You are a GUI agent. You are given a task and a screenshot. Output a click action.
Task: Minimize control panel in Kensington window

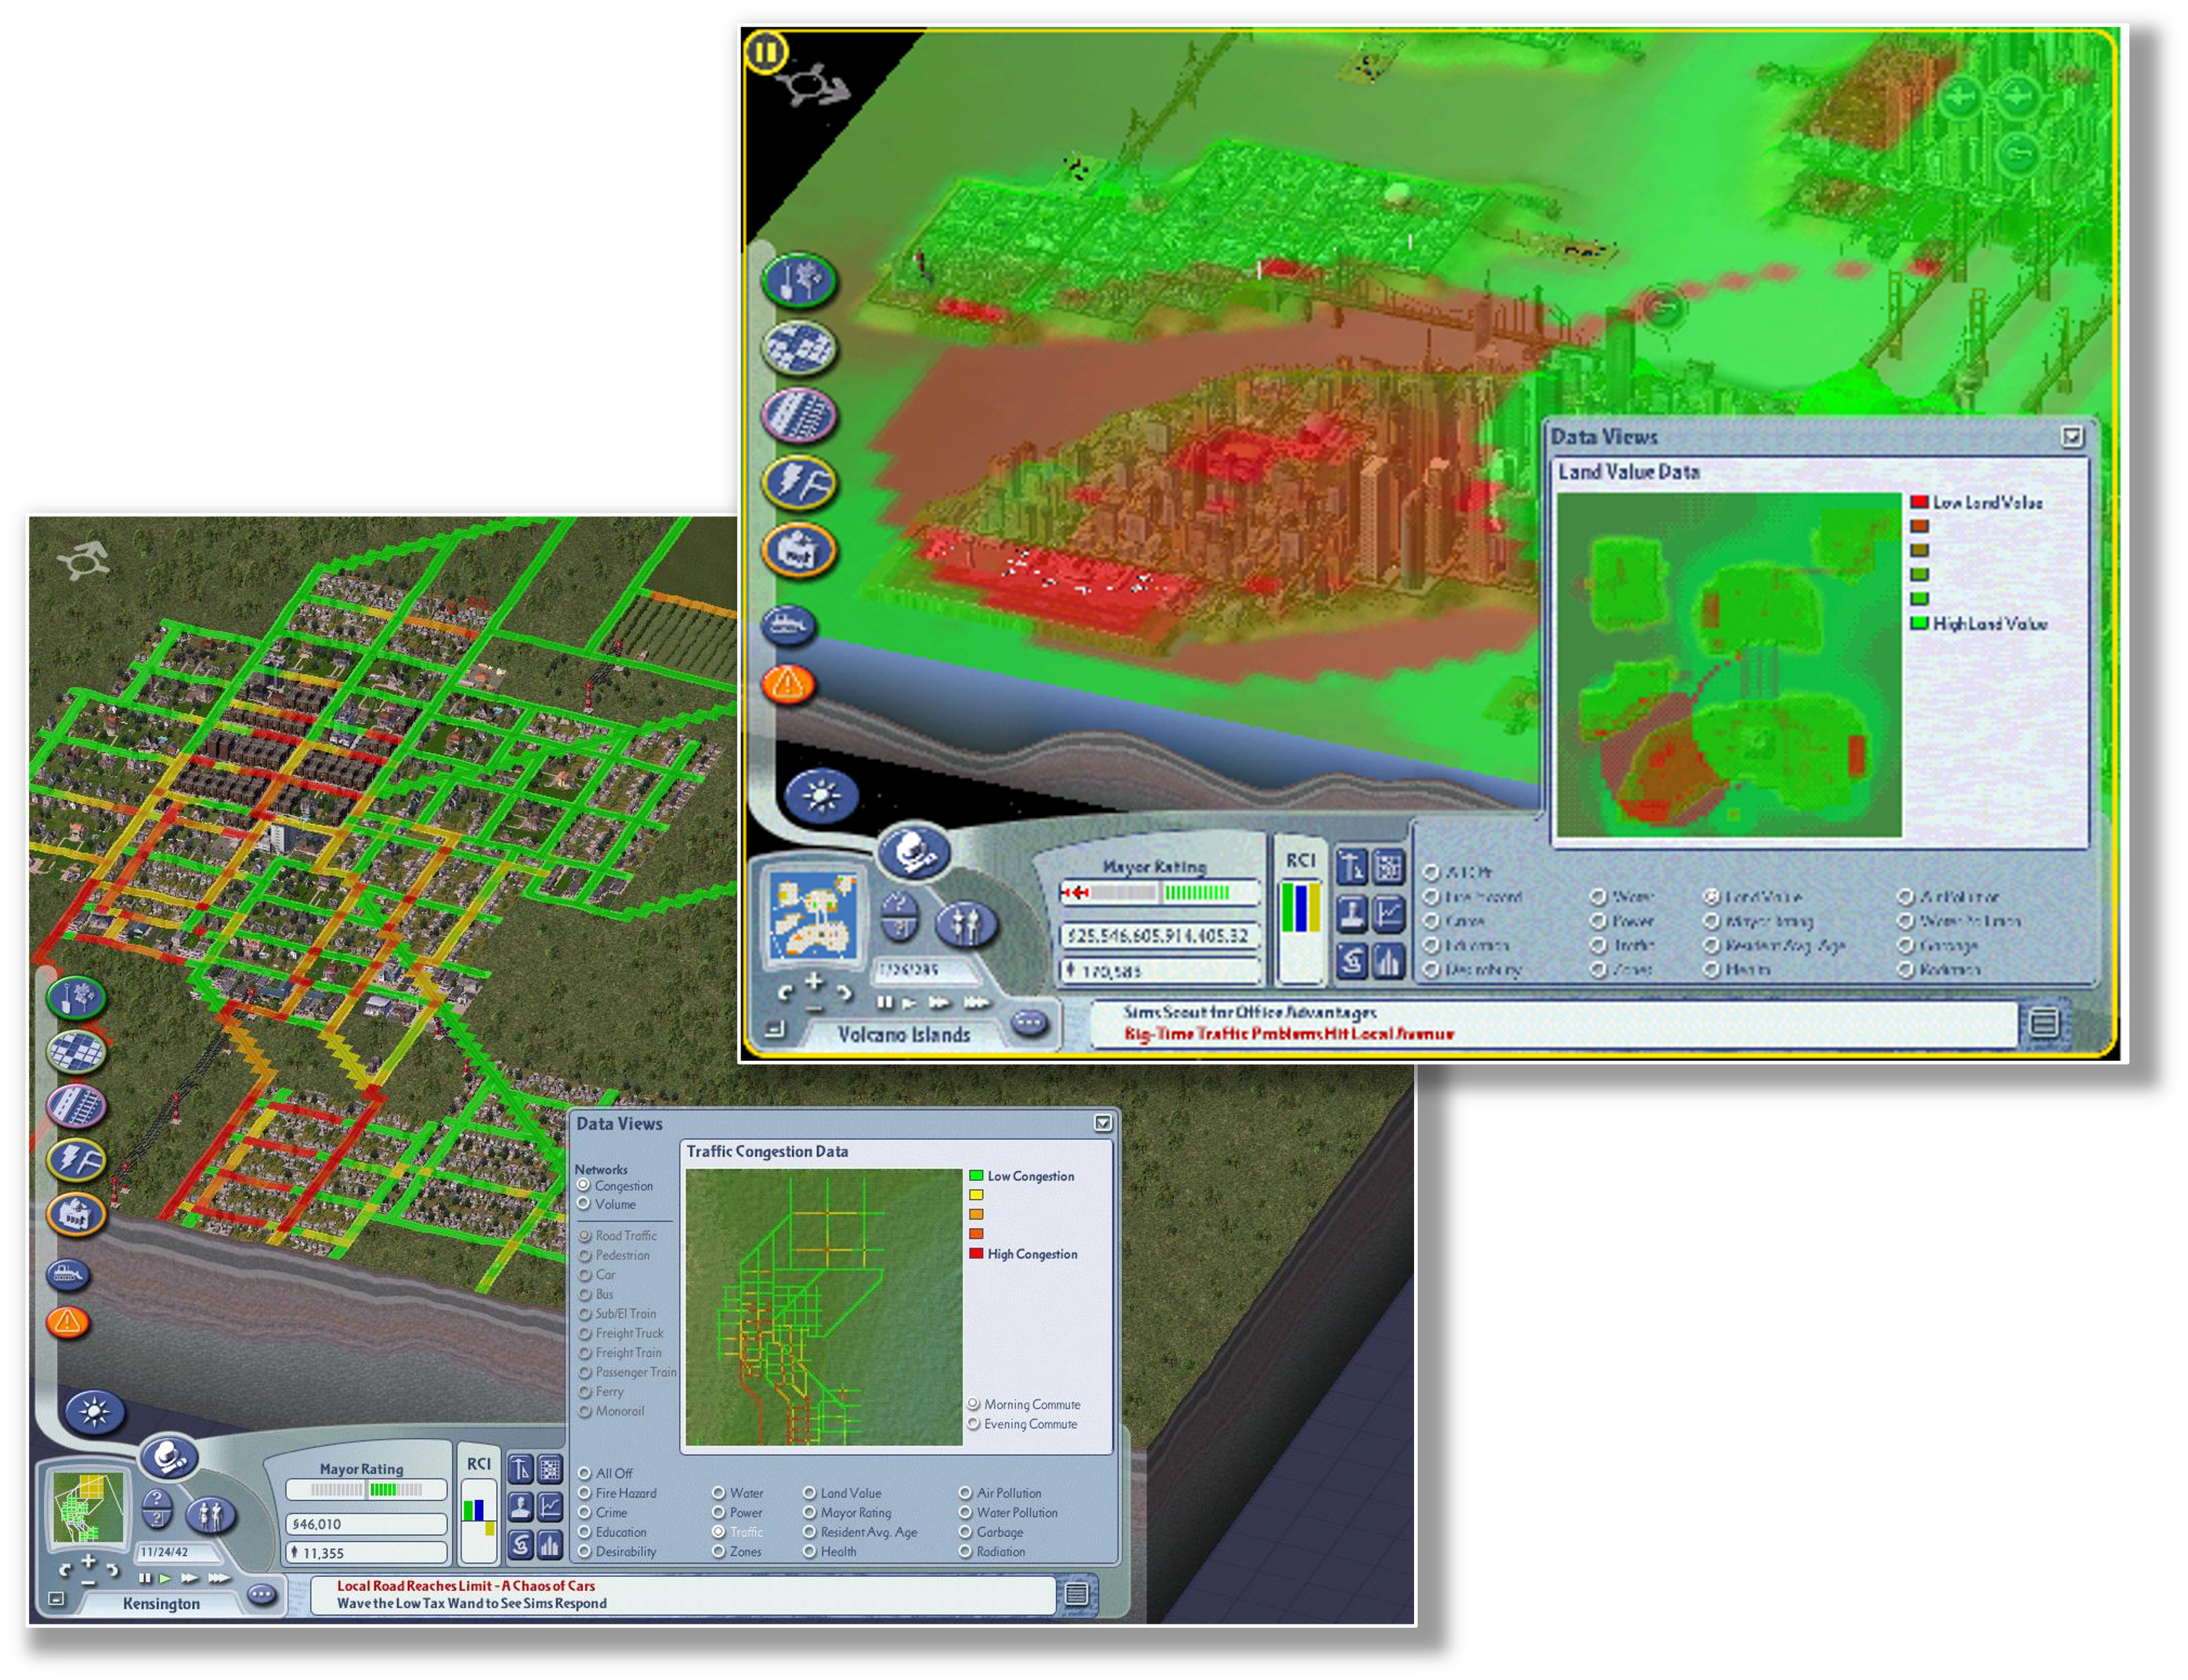pos(57,1599)
